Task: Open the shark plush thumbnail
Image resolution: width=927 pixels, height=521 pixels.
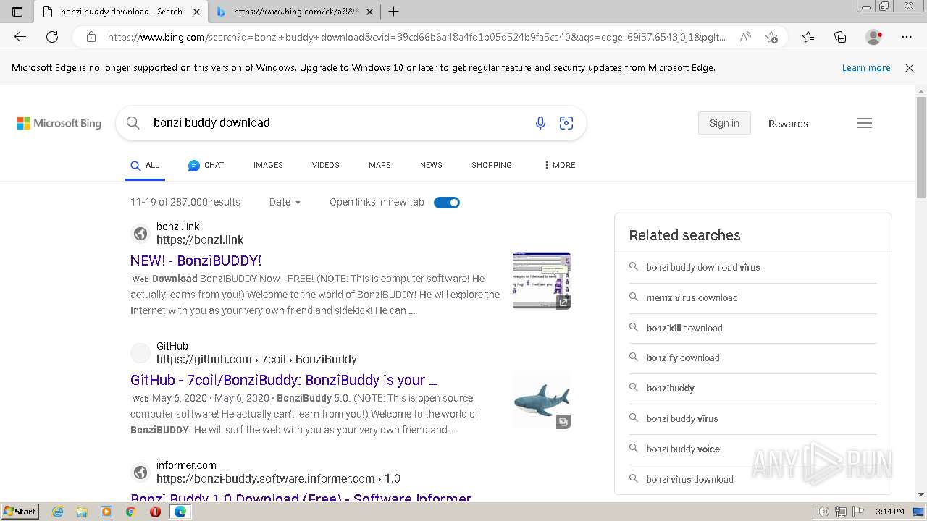Action: coord(541,400)
